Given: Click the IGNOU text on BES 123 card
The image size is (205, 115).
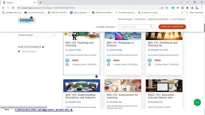Looking at the screenshot, I should click(75, 60).
